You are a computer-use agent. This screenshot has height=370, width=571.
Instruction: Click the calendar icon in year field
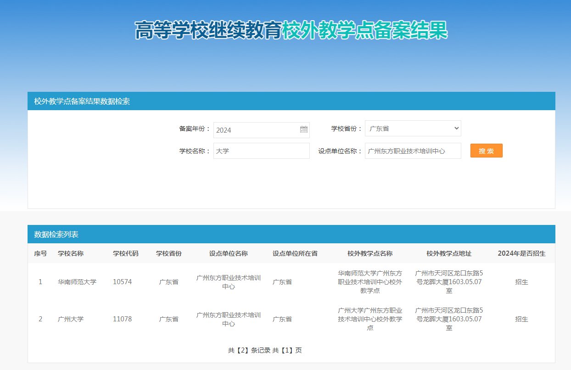point(304,129)
